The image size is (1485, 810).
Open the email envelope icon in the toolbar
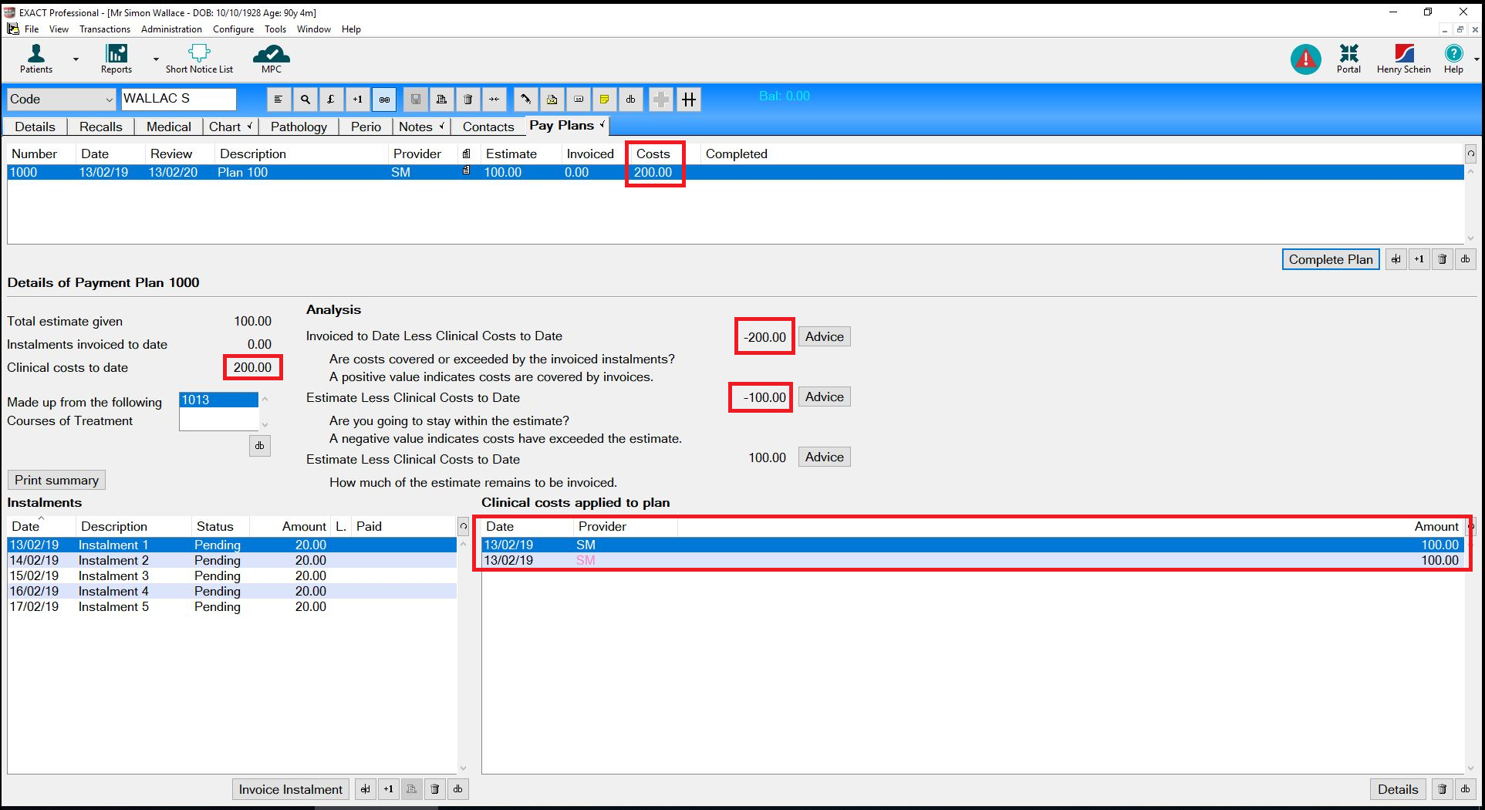pos(552,99)
